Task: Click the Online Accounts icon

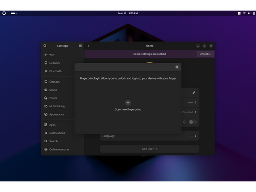Action: [46, 149]
